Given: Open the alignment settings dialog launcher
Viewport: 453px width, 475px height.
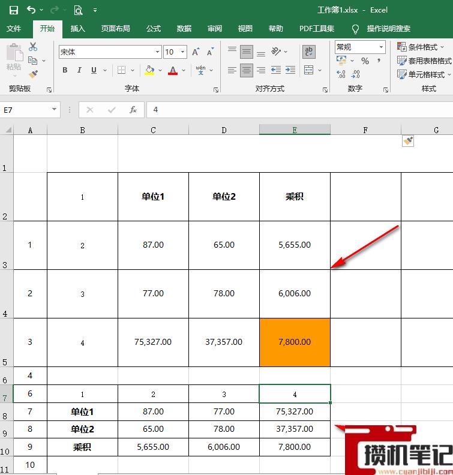Looking at the screenshot, I should click(x=325, y=90).
